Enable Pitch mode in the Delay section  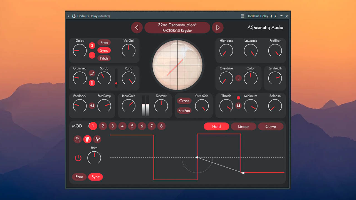pos(104,58)
